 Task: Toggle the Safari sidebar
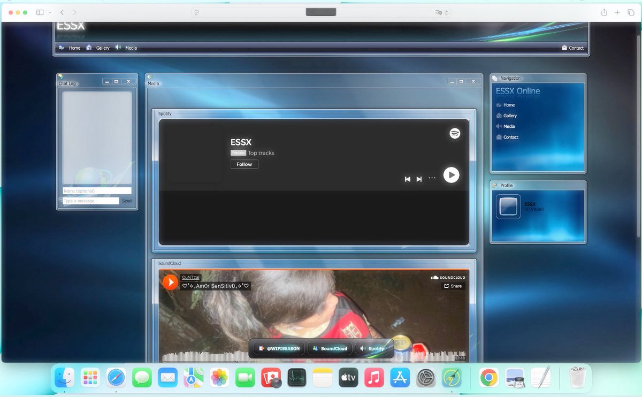[40, 12]
